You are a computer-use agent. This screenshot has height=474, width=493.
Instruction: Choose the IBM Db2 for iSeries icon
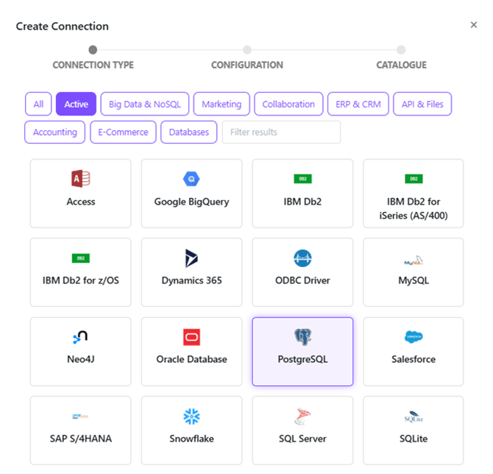click(x=414, y=179)
